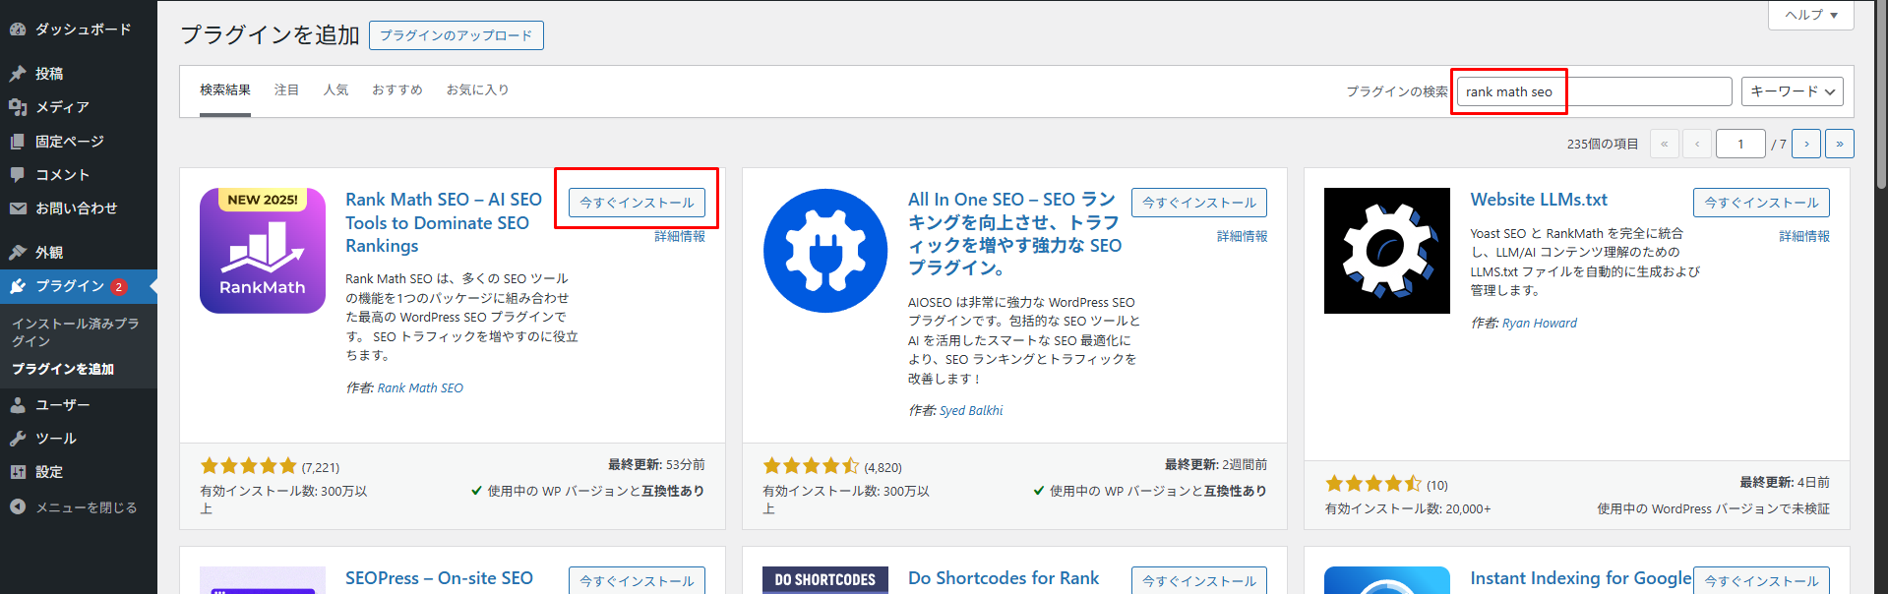Click author link Syed Balkhi
The width and height of the screenshot is (1888, 594).
click(971, 411)
